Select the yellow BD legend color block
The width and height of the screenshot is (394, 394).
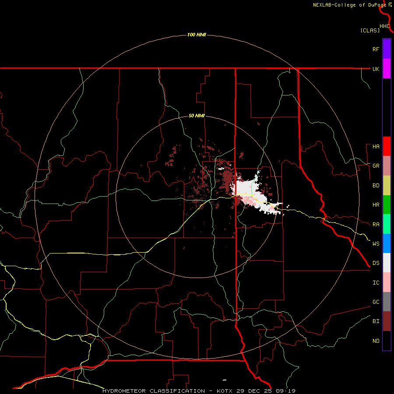click(387, 186)
